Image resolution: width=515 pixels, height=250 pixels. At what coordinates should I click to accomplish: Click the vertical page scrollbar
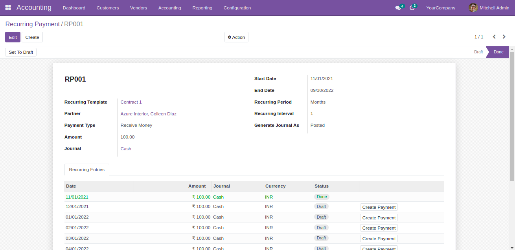[512, 118]
